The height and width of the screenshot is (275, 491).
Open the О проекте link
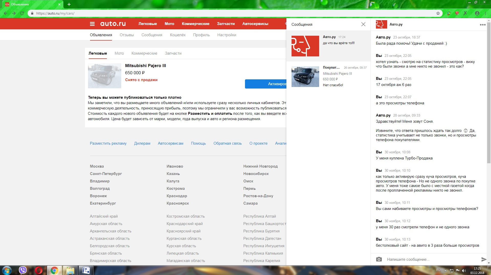click(258, 143)
